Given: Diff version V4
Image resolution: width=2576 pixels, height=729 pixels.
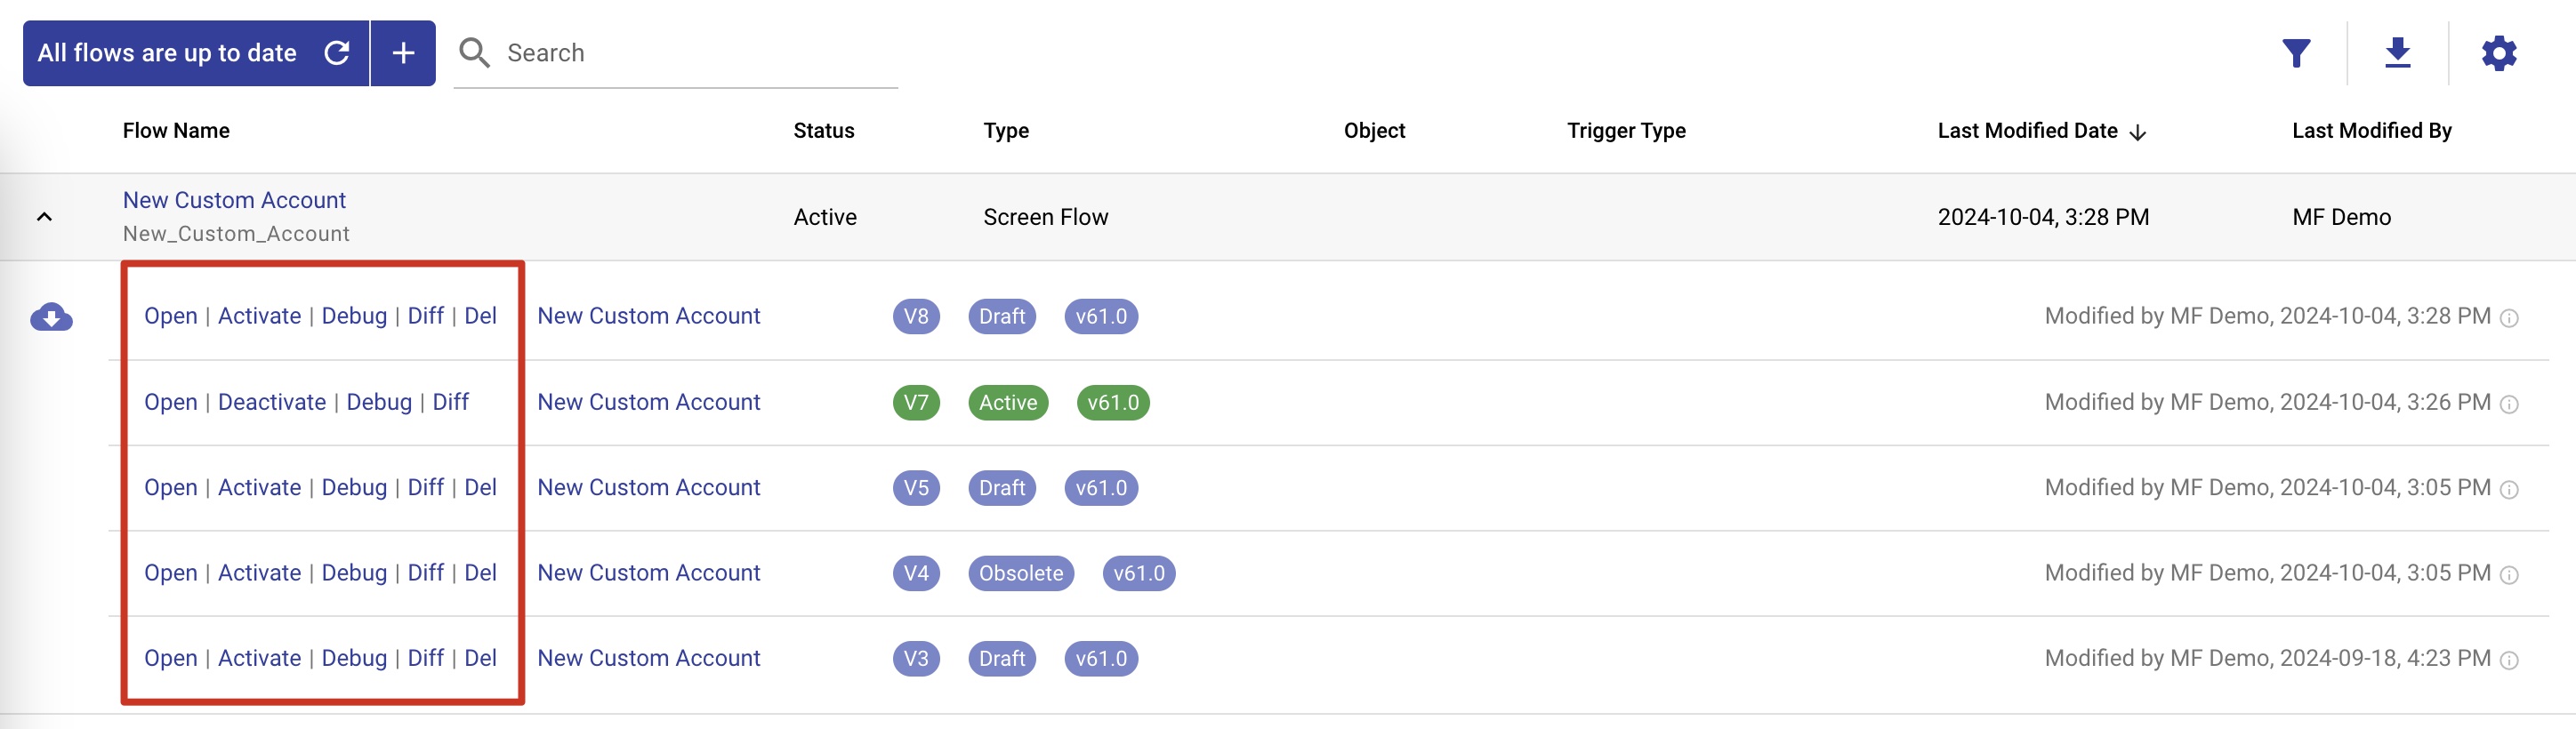Looking at the screenshot, I should (425, 573).
